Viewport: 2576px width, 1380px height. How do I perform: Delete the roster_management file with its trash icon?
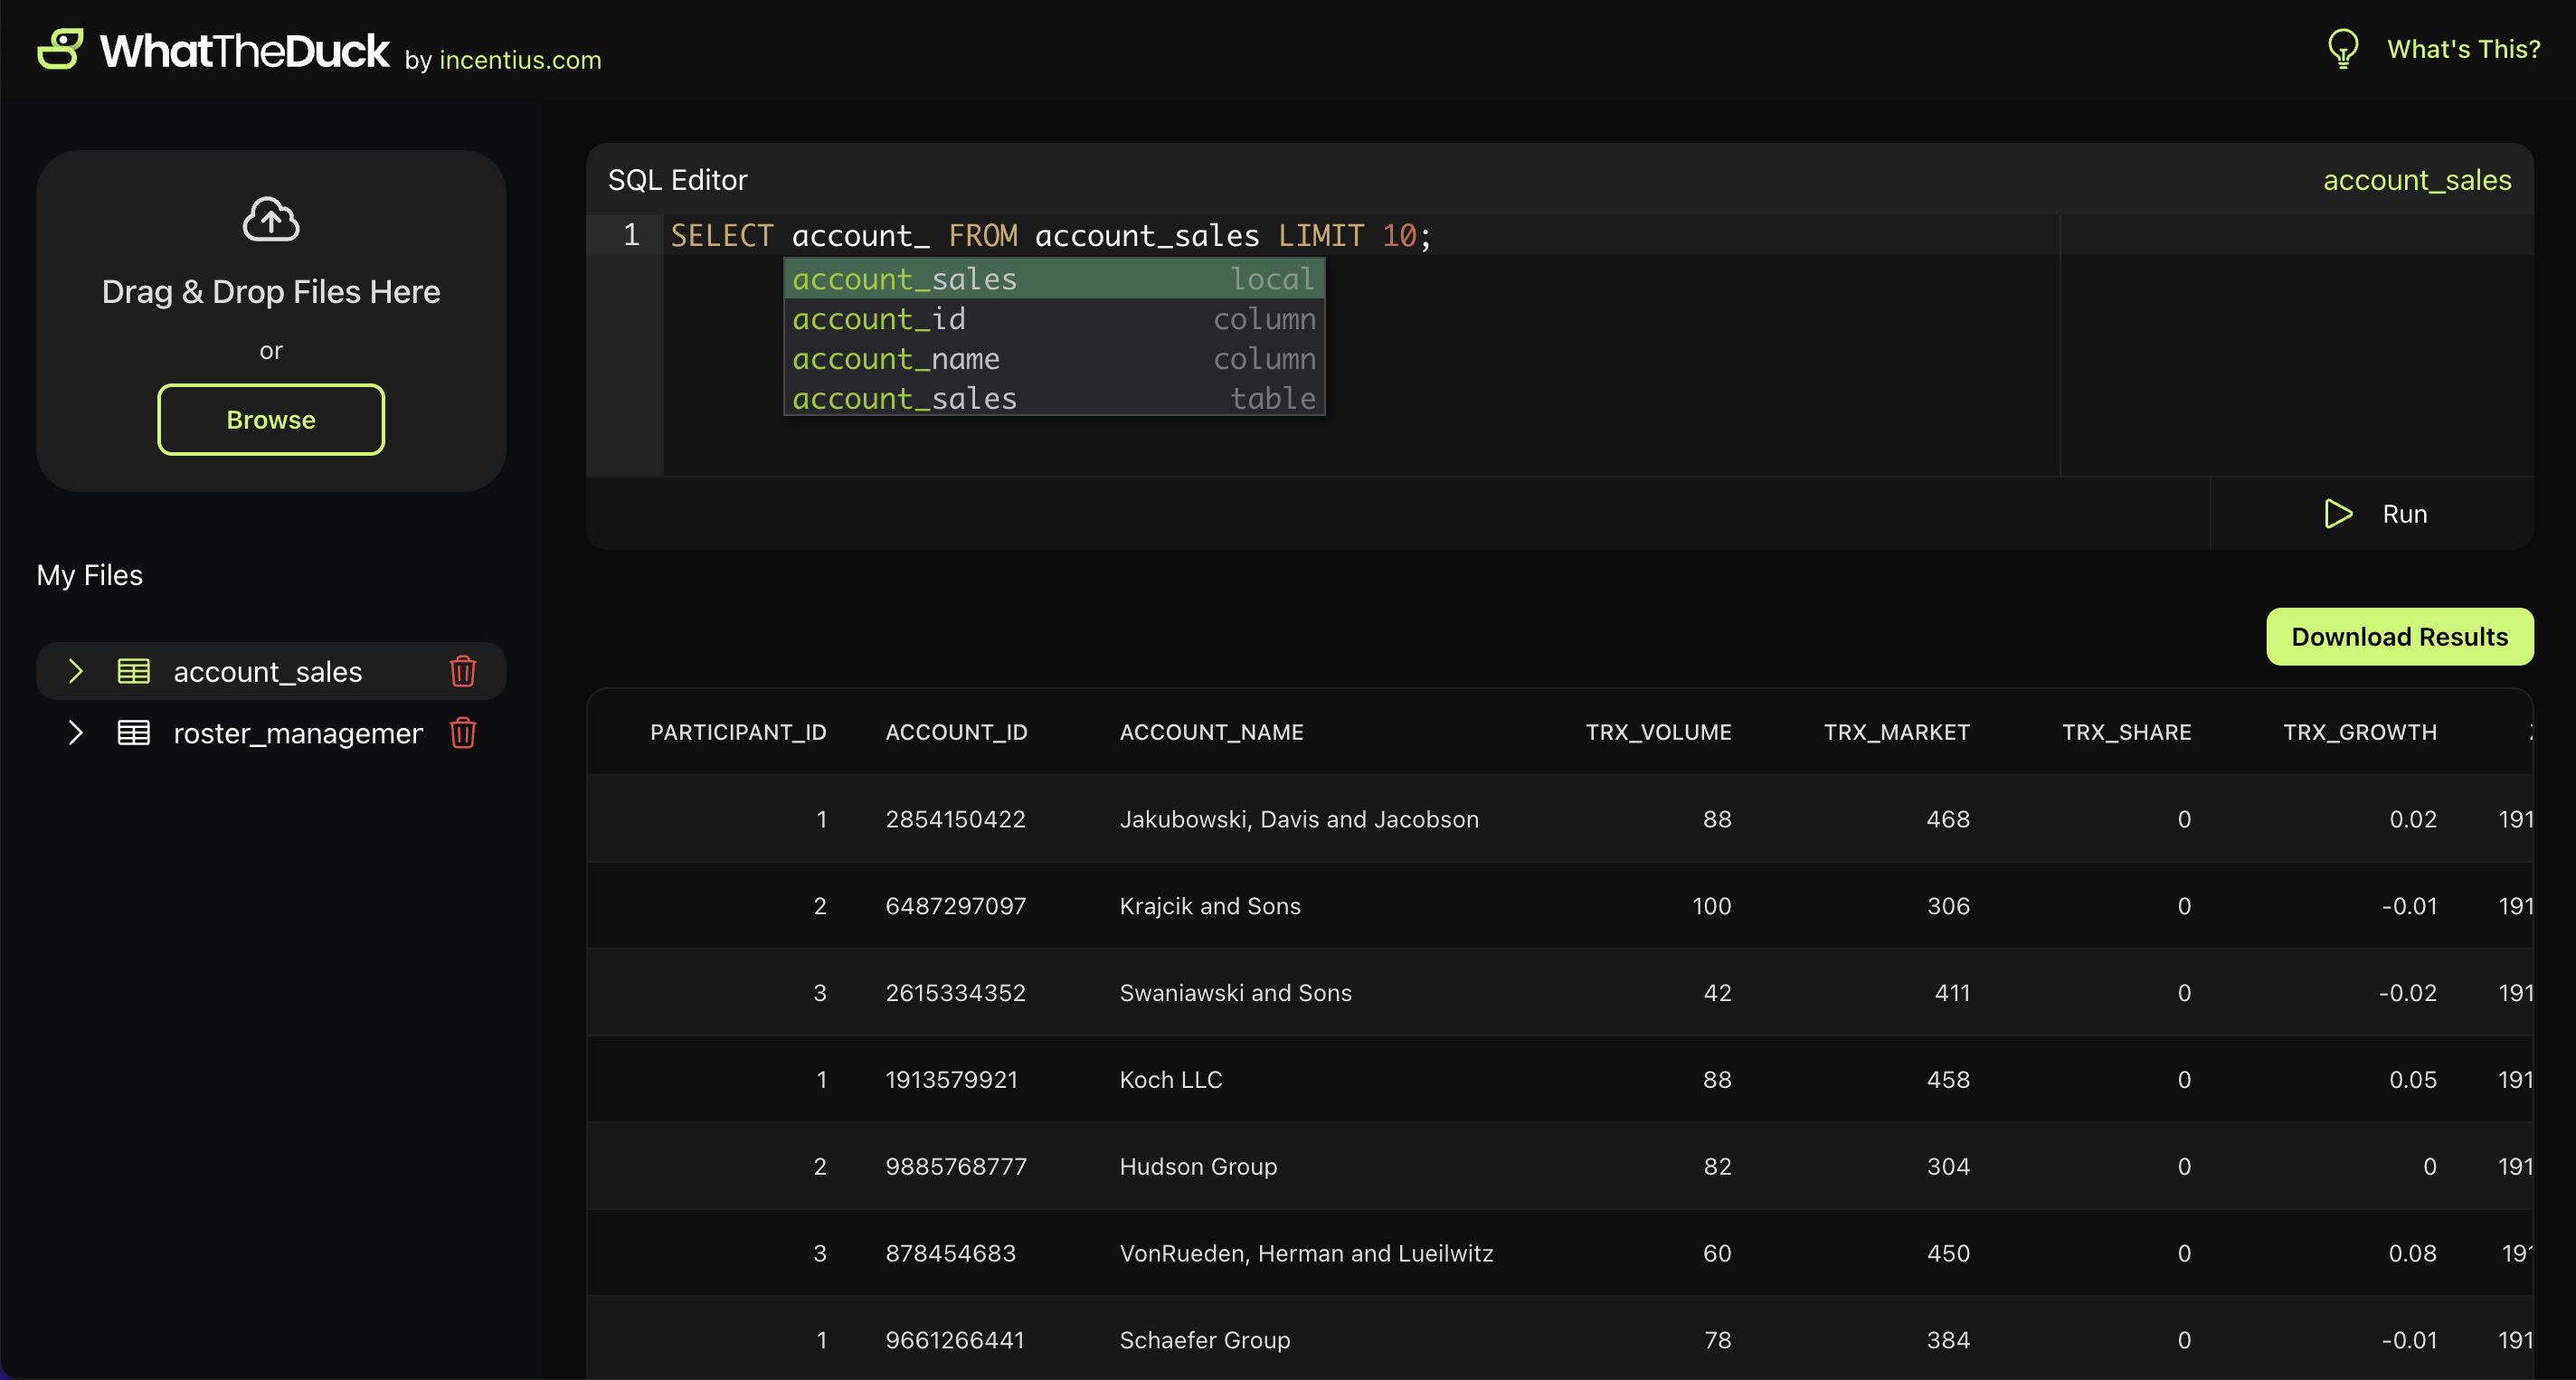pyautogui.click(x=463, y=733)
